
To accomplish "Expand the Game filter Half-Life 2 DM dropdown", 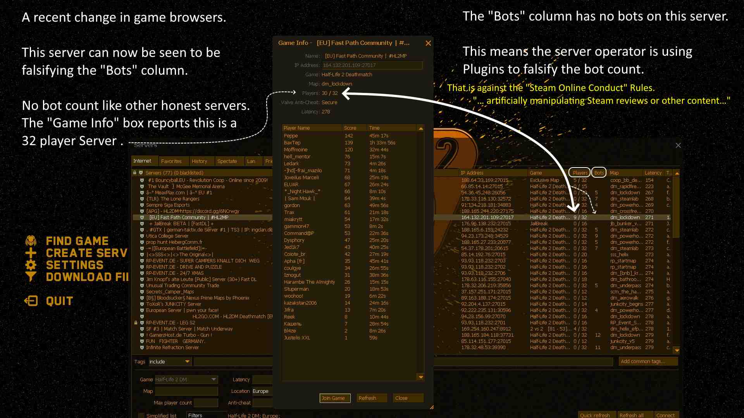I will [x=214, y=379].
